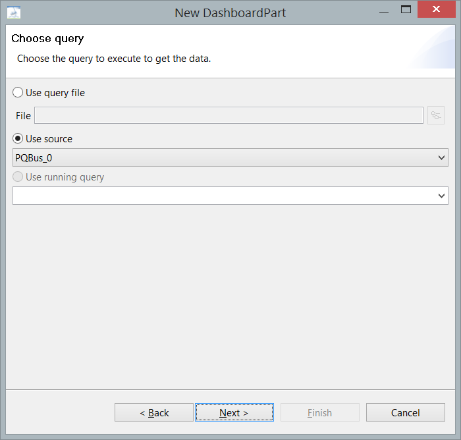This screenshot has width=461, height=440.
Task: Click the "Choose query" page heading
Action: point(47,39)
